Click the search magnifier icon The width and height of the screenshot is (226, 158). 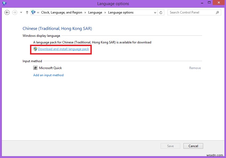(x=217, y=12)
